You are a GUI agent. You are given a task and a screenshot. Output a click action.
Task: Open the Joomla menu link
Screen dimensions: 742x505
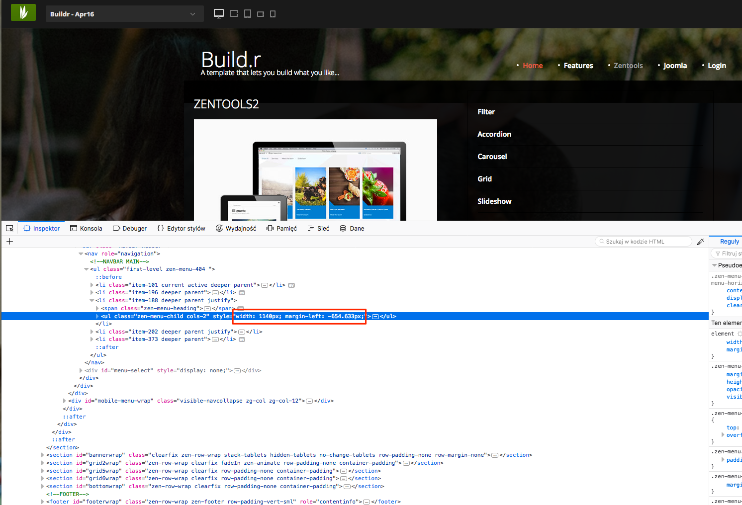point(675,66)
